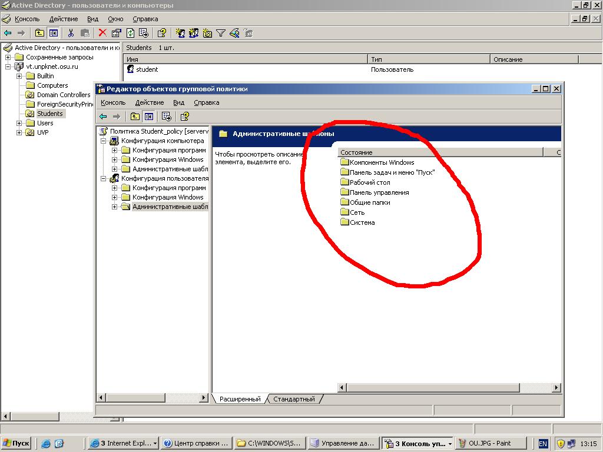Click Refresh icon in Active Directory toolbar
This screenshot has width=603, height=452.
tap(130, 34)
